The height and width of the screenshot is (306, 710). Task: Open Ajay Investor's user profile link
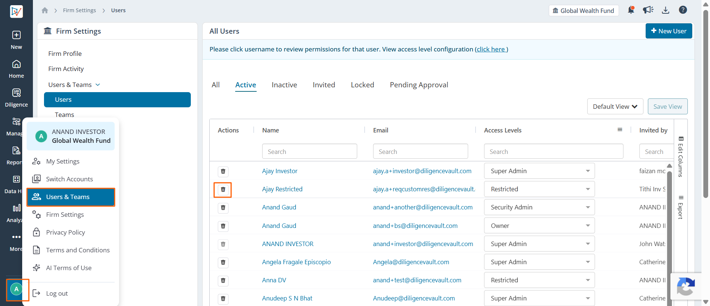[280, 171]
